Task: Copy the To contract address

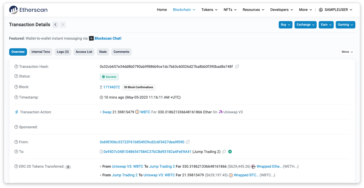Action: coord(224,152)
